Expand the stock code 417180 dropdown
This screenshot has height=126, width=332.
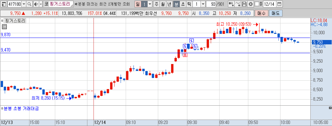point(23,4)
